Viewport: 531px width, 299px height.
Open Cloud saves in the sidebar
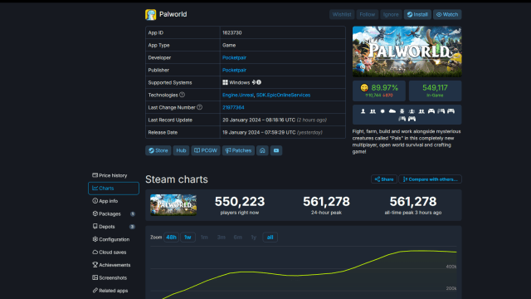[x=113, y=252]
